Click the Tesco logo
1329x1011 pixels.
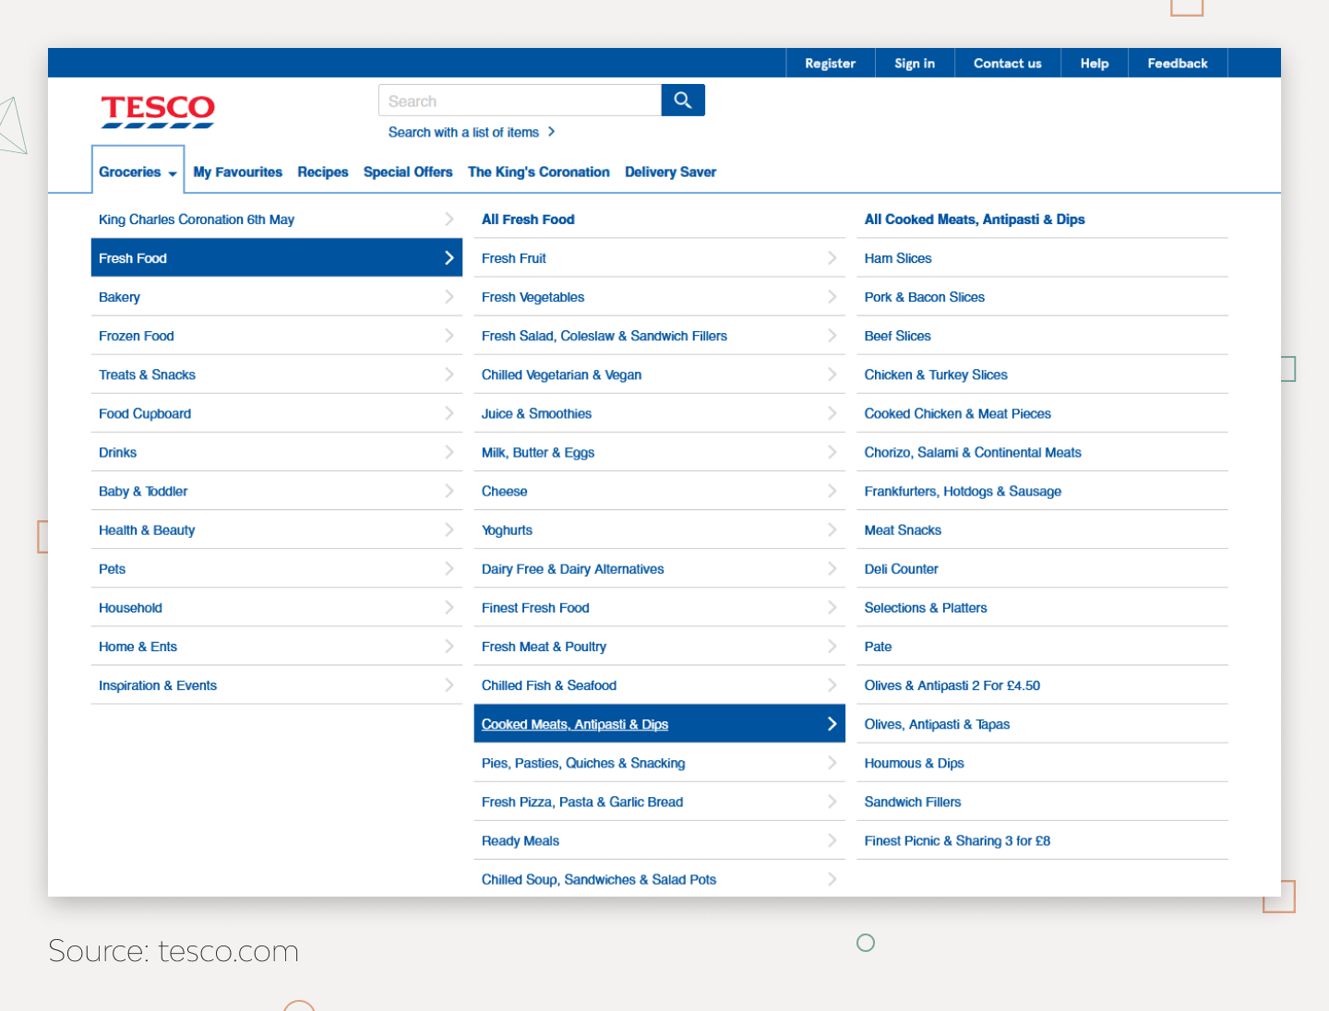158,112
